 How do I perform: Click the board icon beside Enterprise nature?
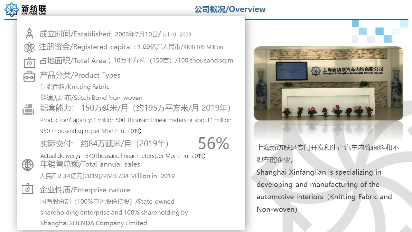28,189
